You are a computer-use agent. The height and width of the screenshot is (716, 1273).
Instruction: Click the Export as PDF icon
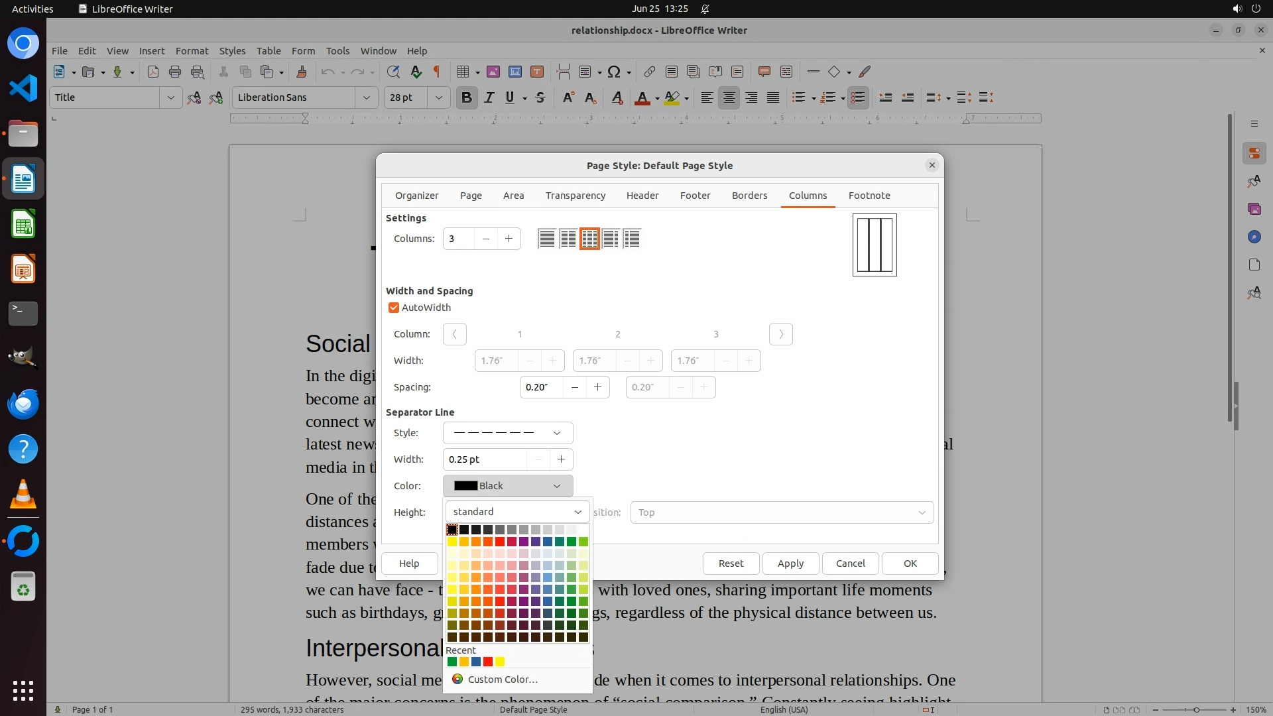tap(153, 72)
